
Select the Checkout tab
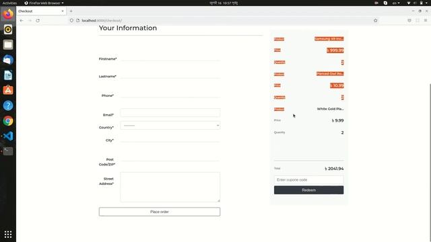click(x=41, y=11)
